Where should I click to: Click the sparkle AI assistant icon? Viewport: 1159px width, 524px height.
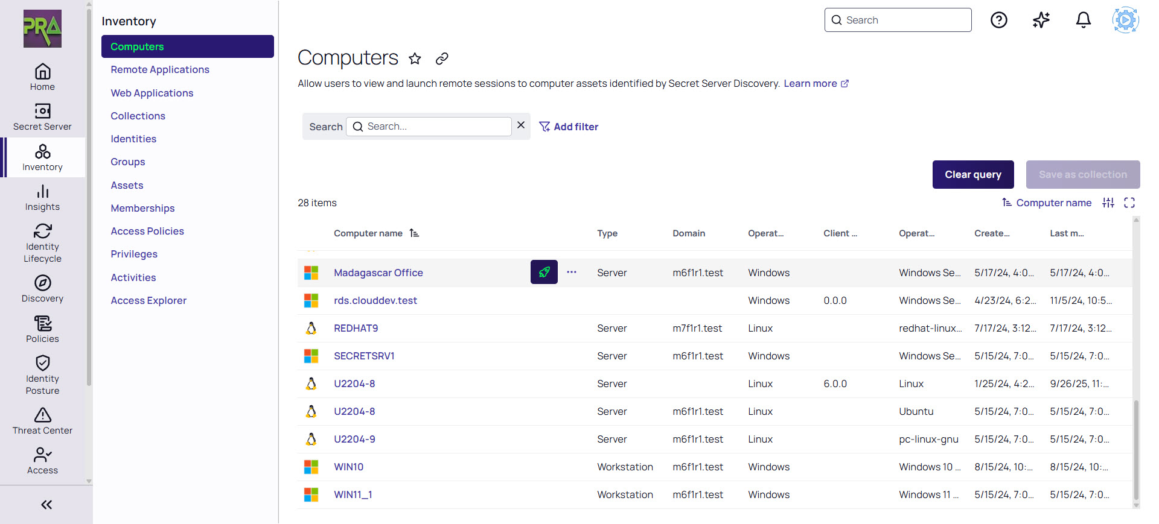tap(1041, 20)
